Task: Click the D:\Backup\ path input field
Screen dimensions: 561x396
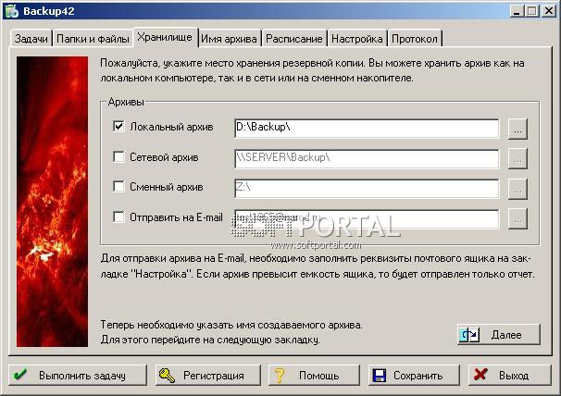Action: click(x=367, y=129)
